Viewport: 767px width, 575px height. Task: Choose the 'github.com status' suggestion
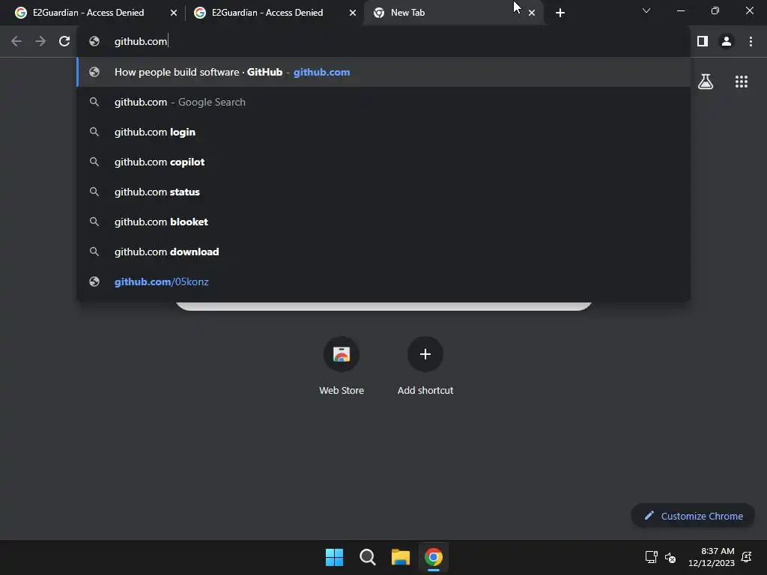384,192
